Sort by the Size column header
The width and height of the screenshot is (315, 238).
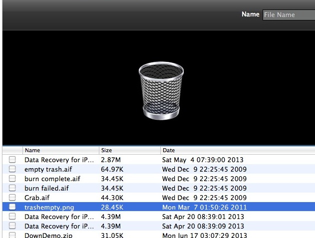coord(130,150)
